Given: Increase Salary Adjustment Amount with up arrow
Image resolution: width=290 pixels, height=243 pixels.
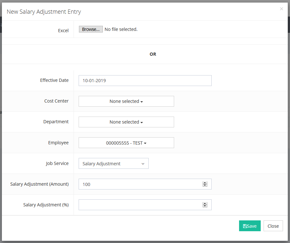Looking at the screenshot, I should coord(205,183).
